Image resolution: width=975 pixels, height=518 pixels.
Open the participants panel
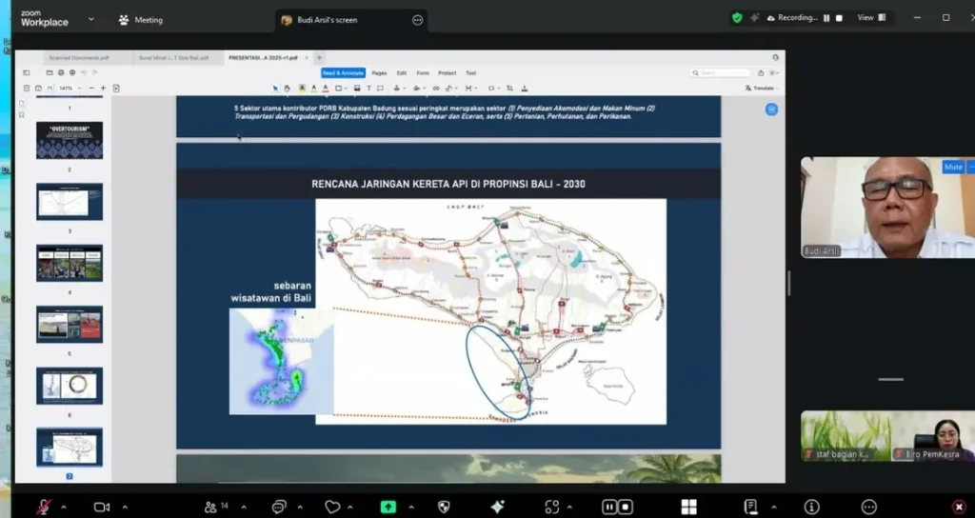pos(211,507)
